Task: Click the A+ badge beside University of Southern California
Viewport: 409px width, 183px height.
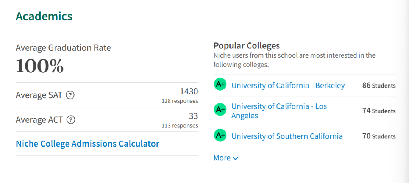Action: coord(220,135)
